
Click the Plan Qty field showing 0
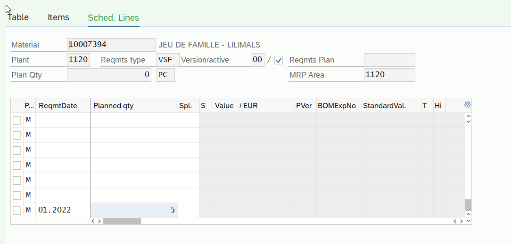click(x=109, y=75)
